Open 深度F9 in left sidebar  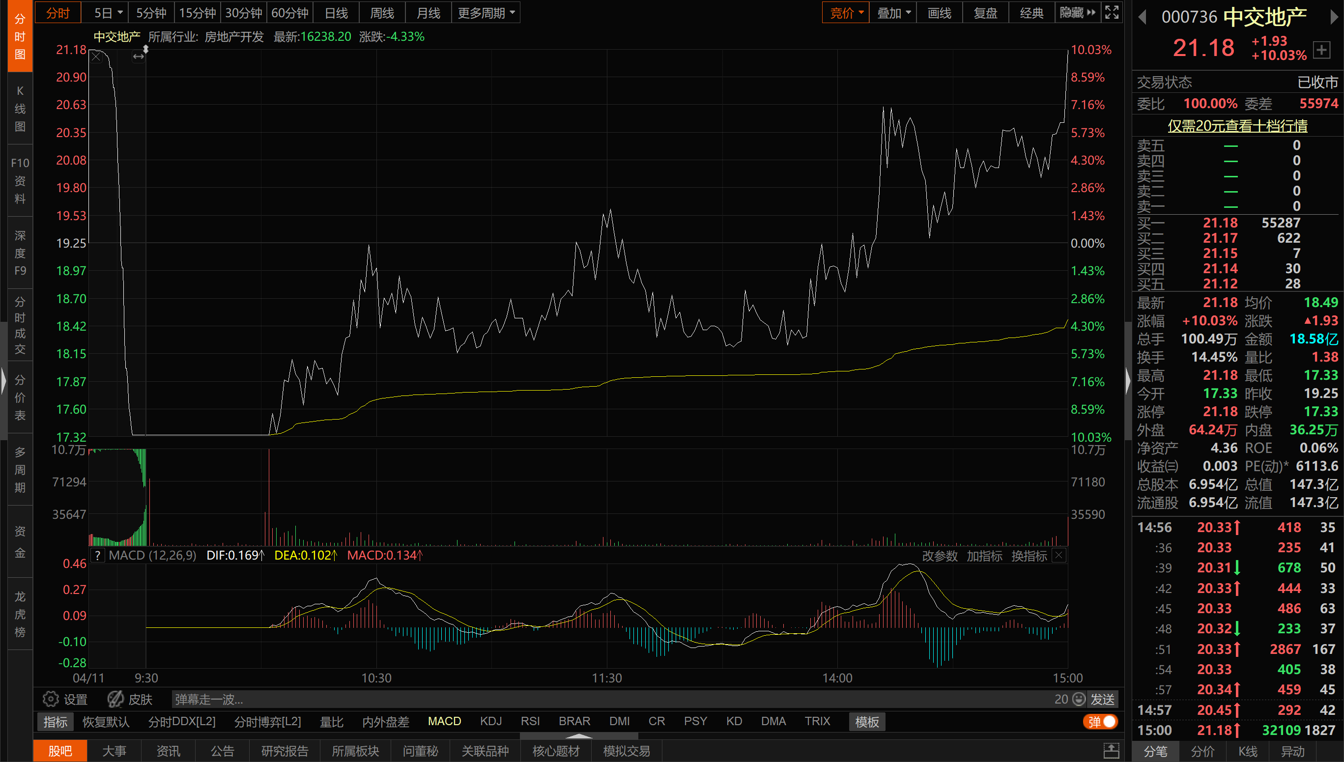[x=20, y=253]
